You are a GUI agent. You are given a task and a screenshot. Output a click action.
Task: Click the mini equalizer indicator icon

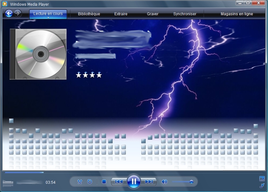click(x=8, y=183)
